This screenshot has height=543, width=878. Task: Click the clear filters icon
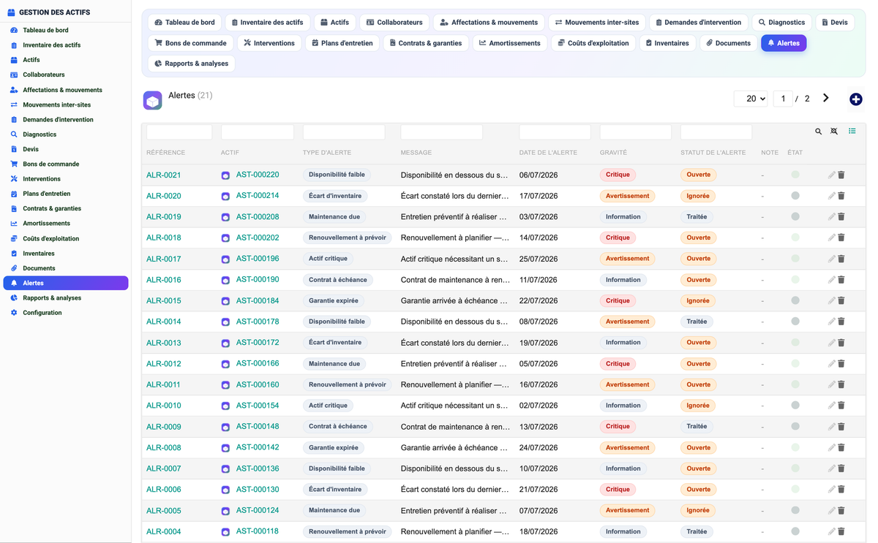834,132
